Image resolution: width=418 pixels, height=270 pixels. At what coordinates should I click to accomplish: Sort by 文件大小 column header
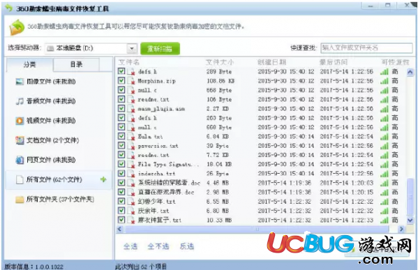(x=220, y=62)
